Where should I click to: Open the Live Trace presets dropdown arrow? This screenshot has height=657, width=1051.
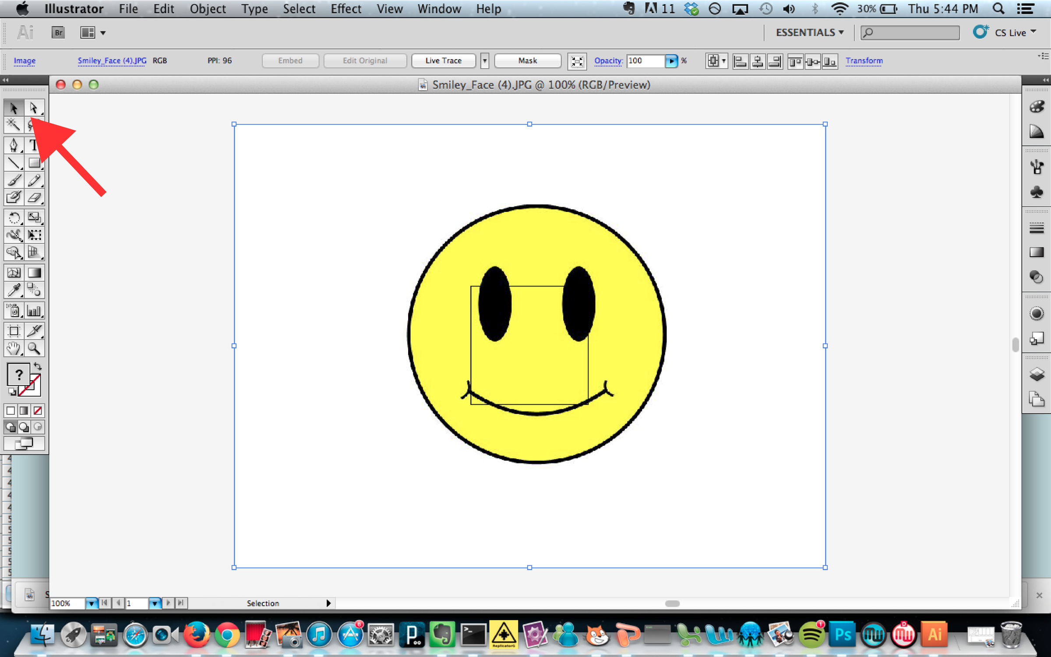tap(484, 60)
